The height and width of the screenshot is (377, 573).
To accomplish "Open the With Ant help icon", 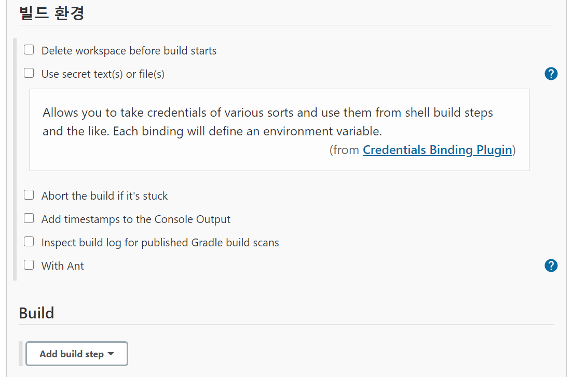I will click(551, 266).
